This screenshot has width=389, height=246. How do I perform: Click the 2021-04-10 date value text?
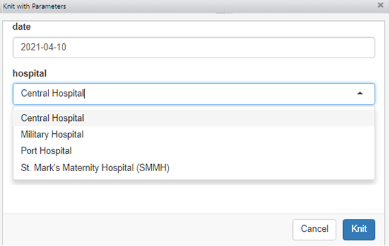(x=43, y=47)
